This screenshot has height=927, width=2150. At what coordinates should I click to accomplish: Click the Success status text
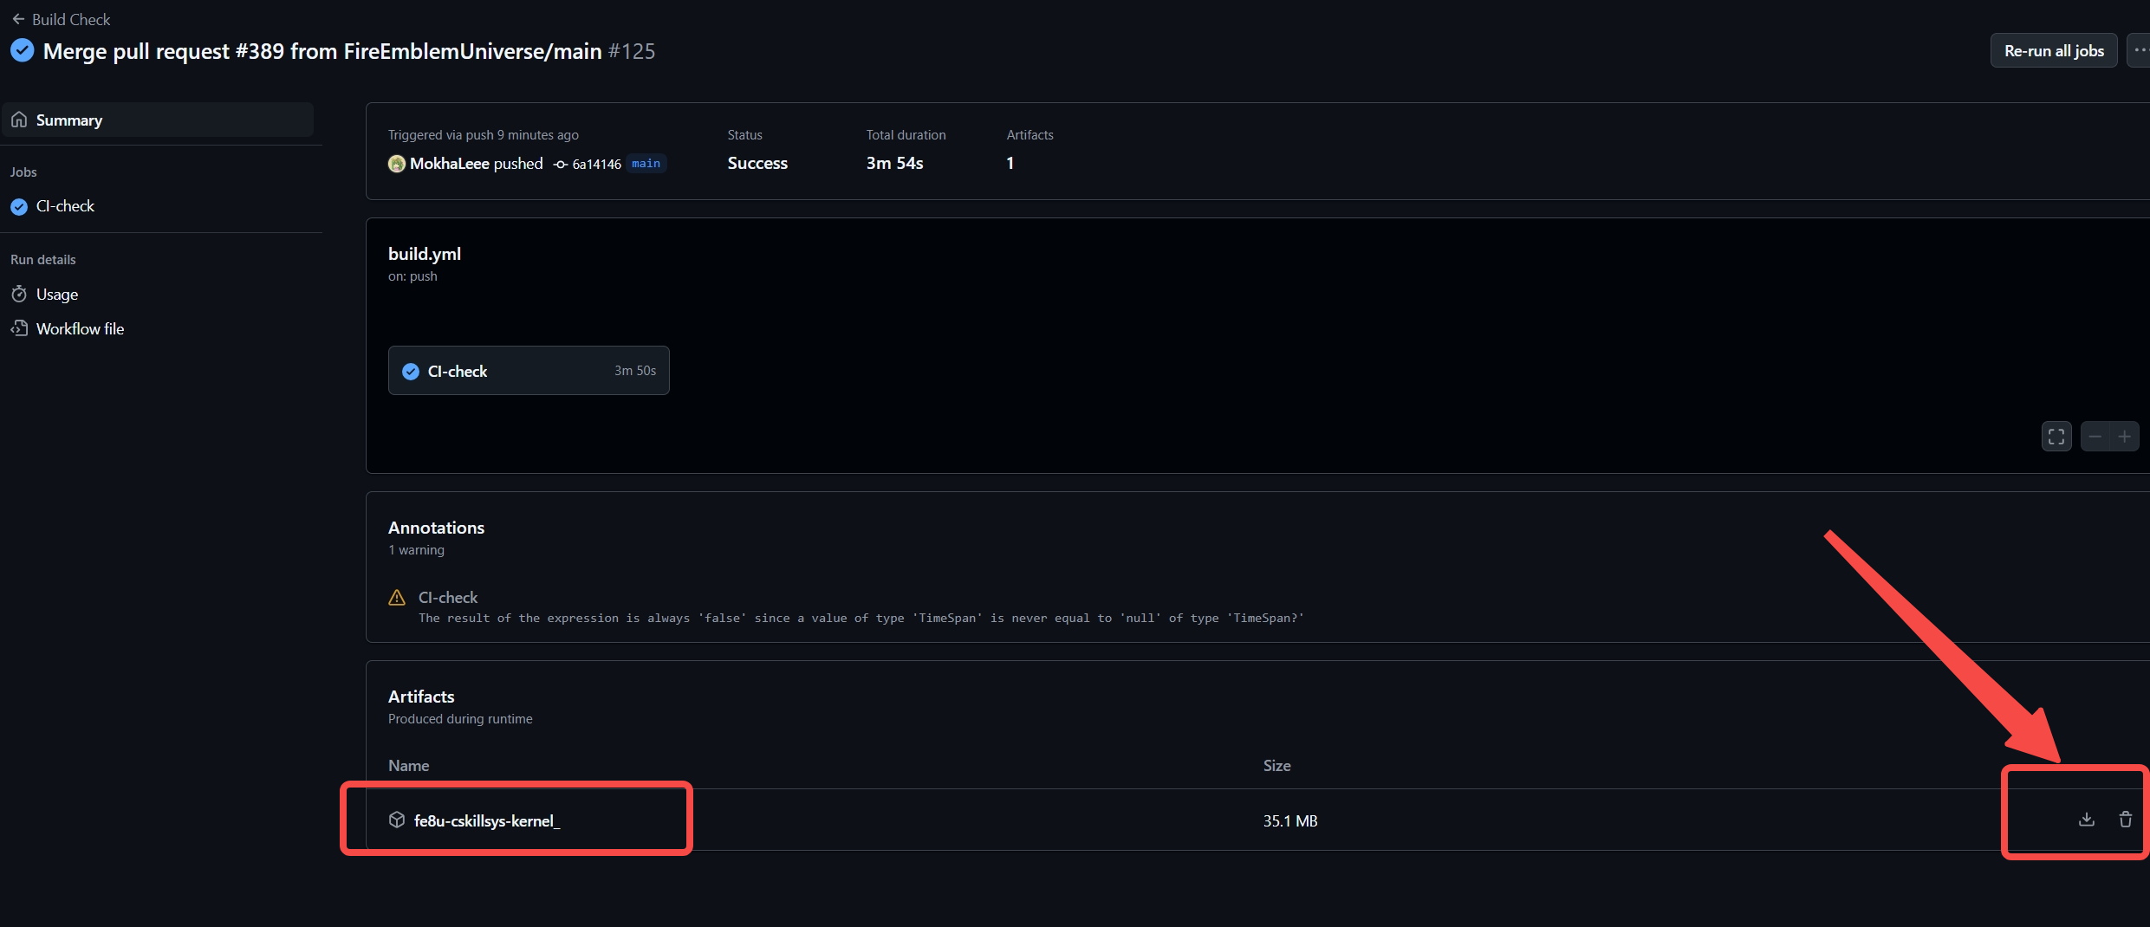757,163
